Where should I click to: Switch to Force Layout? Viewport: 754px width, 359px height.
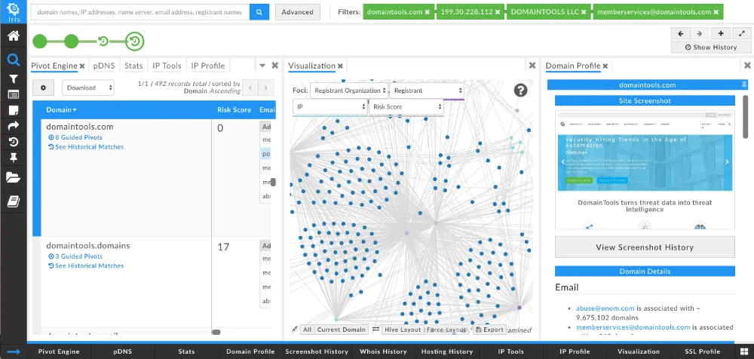[x=446, y=330]
